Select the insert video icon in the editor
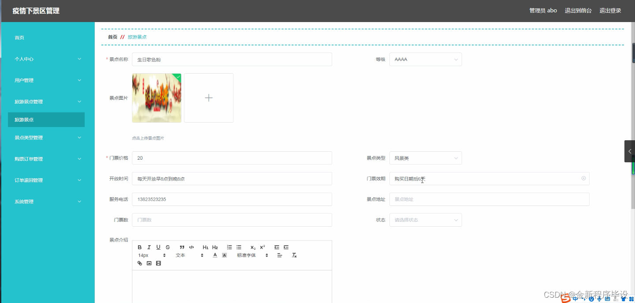Screen dimensions: 635x303 [158, 263]
